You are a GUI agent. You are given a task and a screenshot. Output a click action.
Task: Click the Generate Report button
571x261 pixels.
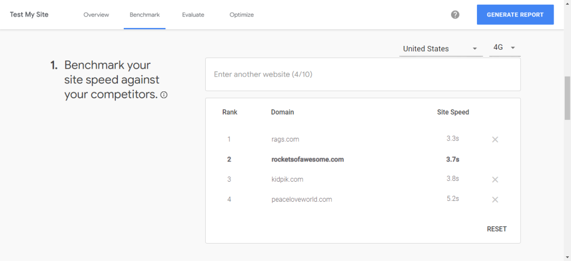[515, 15]
